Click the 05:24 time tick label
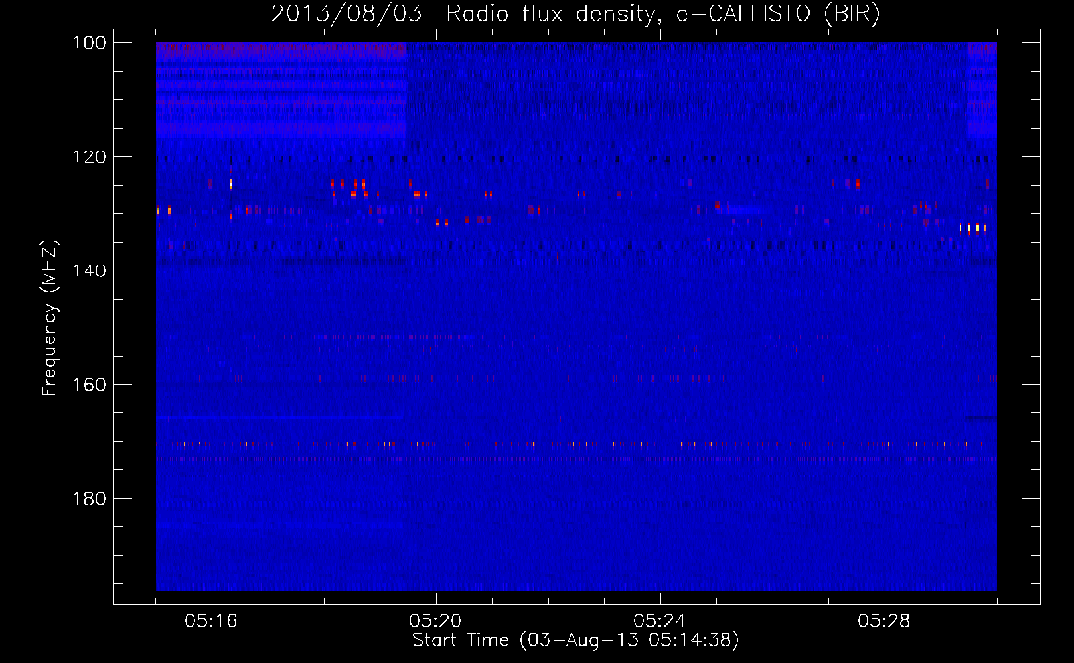This screenshot has width=1074, height=663. point(660,621)
